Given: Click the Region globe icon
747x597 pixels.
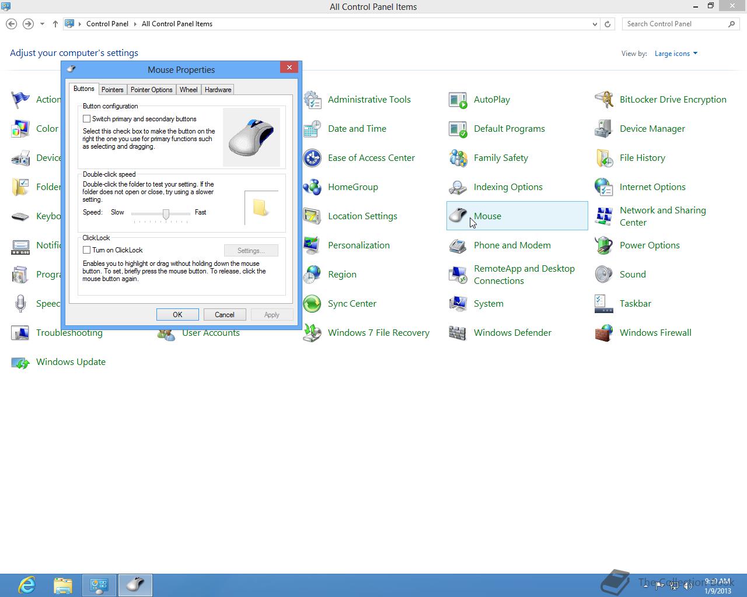Looking at the screenshot, I should point(312,275).
